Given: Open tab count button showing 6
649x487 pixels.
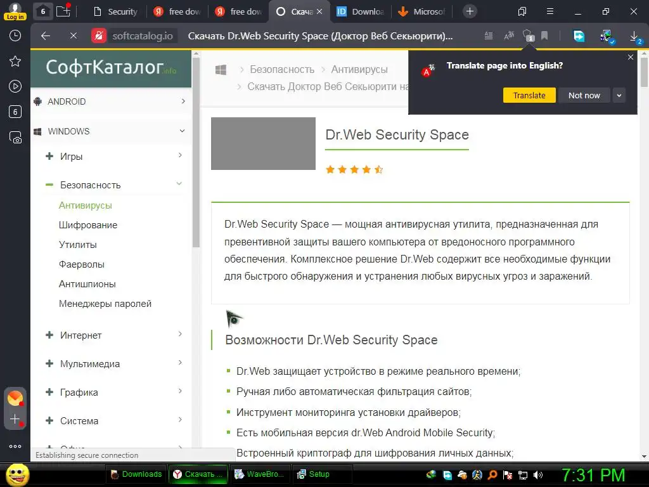Looking at the screenshot, I should click(42, 11).
